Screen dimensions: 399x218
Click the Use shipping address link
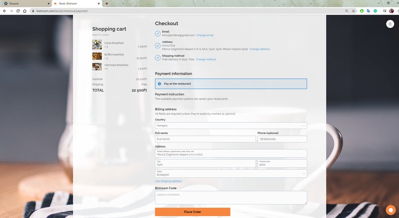tap(168, 181)
